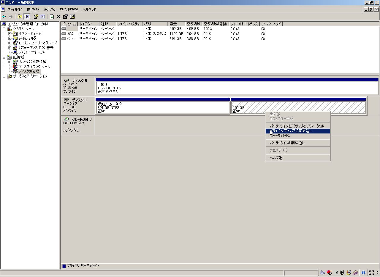
Task: Expand the イベント ビューア tree node
Action: 9,33
